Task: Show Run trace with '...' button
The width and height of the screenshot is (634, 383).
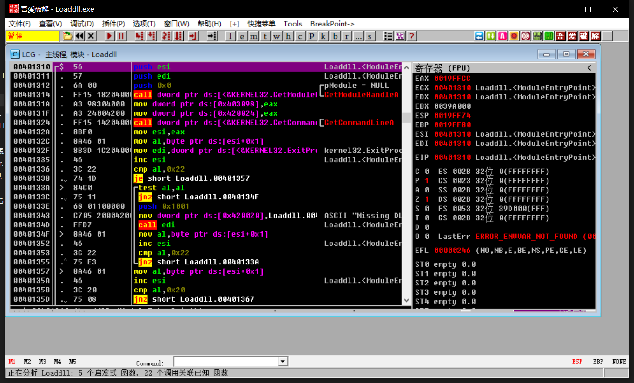Action: click(x=359, y=36)
